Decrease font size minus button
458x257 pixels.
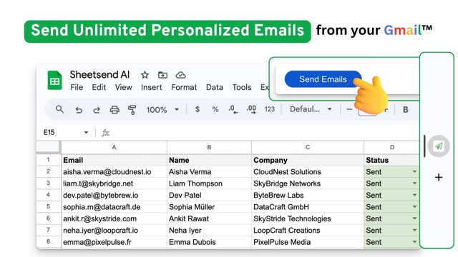tap(349, 109)
